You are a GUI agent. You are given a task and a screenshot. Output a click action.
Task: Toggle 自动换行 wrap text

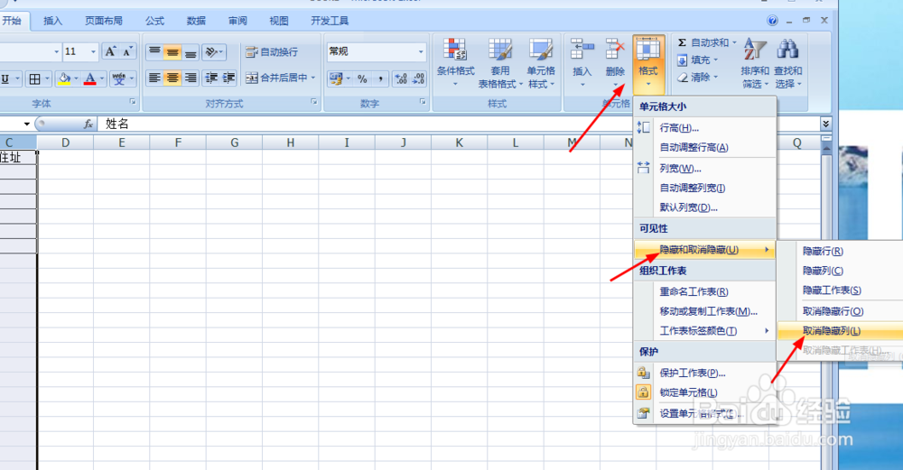point(273,51)
